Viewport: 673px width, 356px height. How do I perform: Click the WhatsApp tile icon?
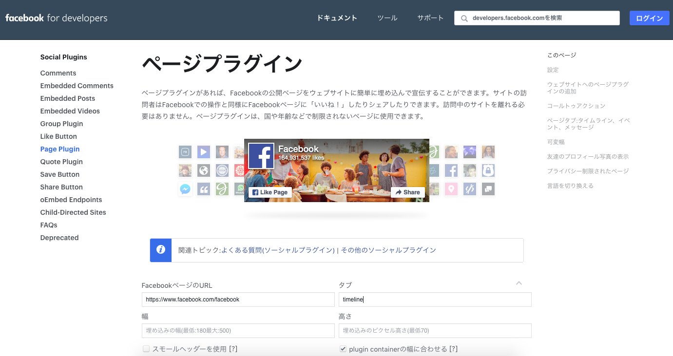239,189
